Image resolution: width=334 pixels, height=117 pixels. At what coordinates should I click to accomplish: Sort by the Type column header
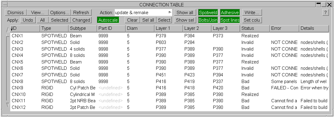(54, 28)
